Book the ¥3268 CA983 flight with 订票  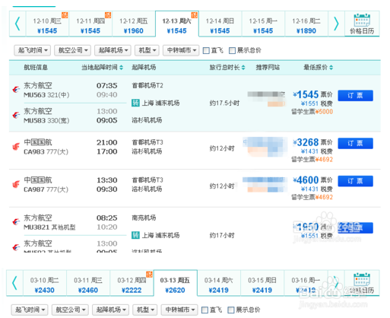355,143
